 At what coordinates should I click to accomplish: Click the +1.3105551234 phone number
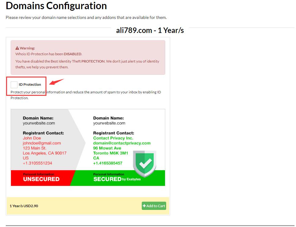[37, 163]
